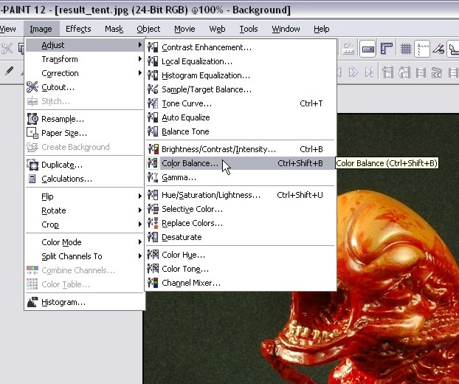Click the Contrast Enhancement icon
459x384 pixels.
(153, 47)
